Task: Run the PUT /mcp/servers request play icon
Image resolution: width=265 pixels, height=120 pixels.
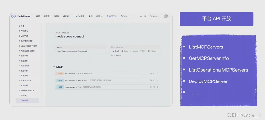Action: pyautogui.click(x=151, y=73)
